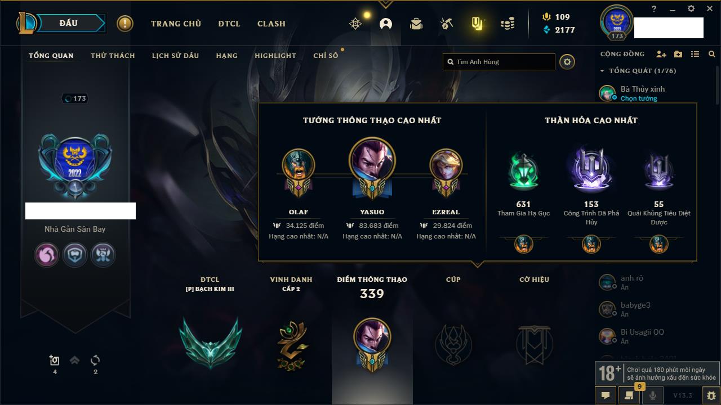The image size is (721, 405).
Task: Open the Crafting hammer icon
Action: (x=447, y=24)
